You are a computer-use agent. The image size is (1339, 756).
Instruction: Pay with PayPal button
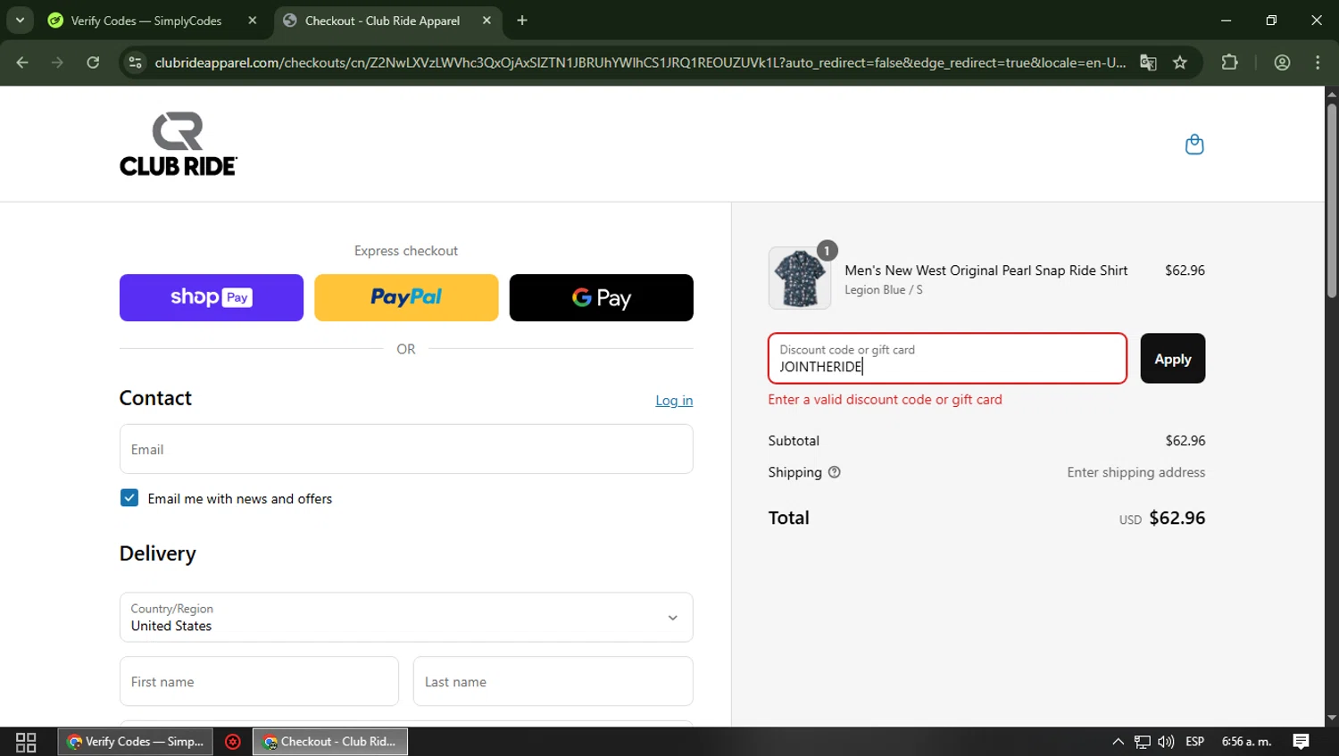pos(406,297)
